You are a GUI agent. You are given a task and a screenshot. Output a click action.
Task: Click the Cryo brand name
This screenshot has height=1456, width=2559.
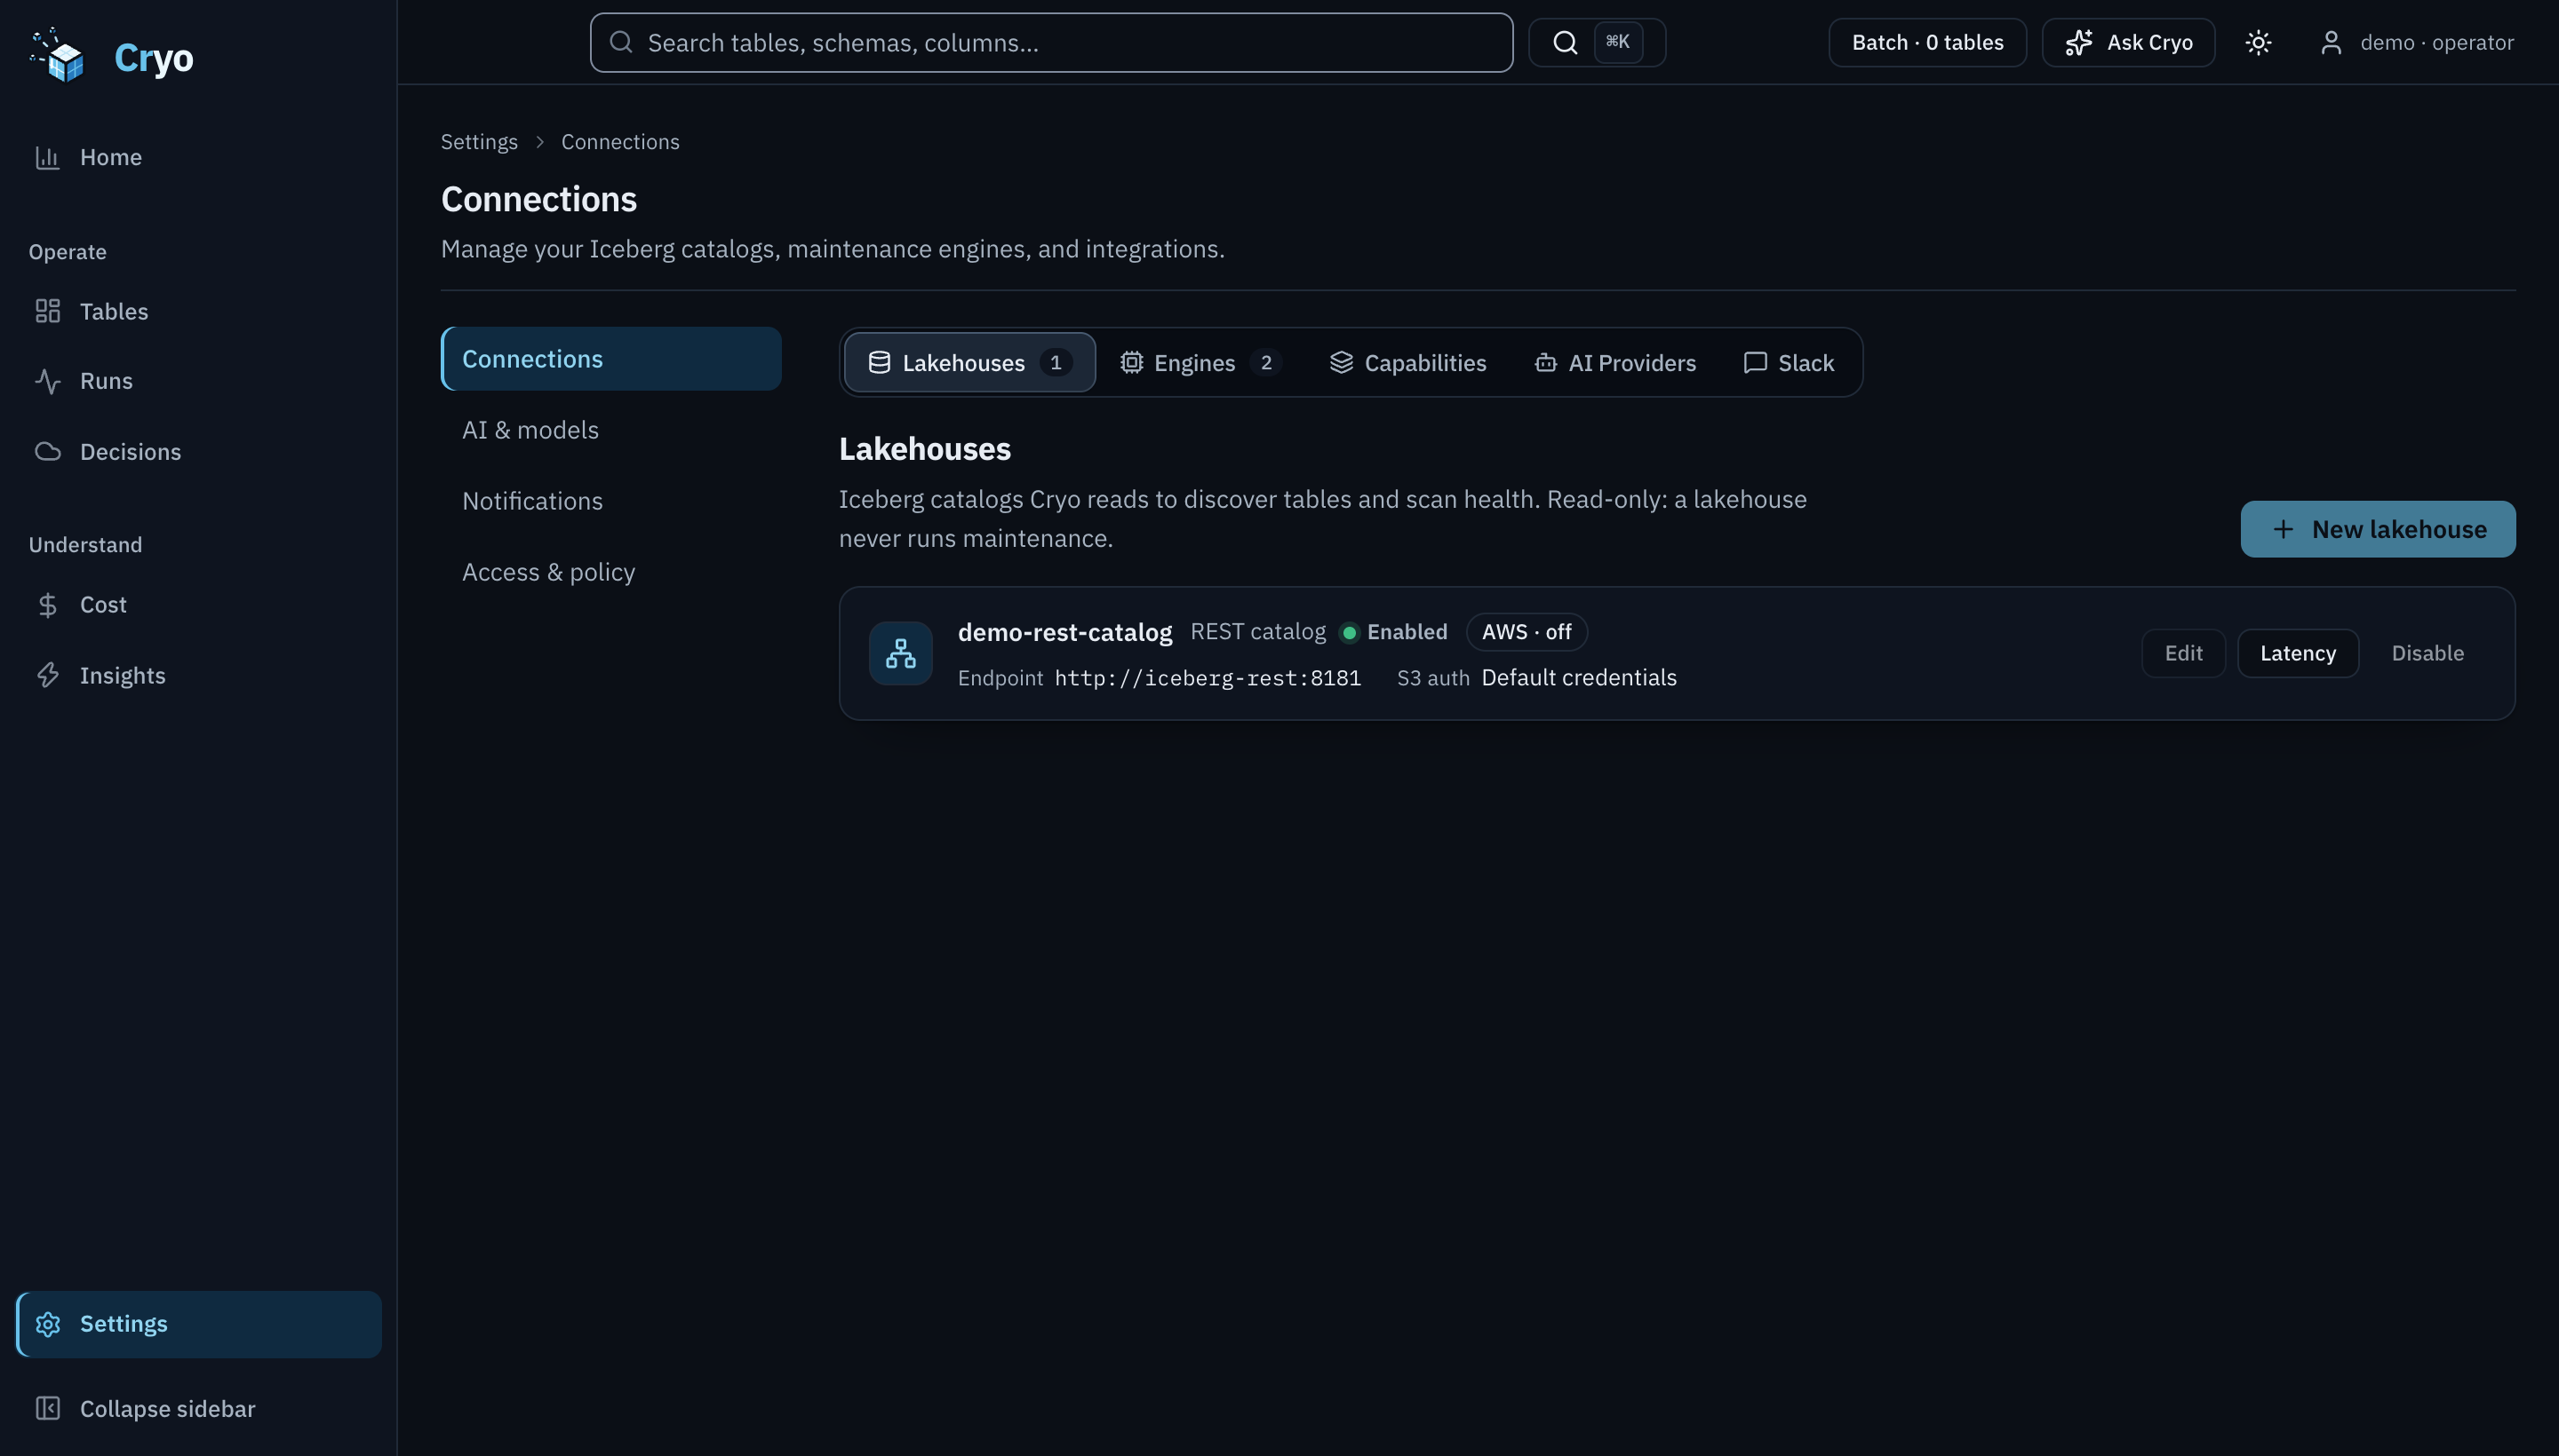click(153, 57)
